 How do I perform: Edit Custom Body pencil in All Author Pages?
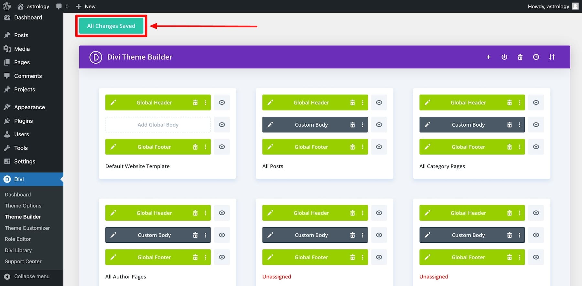point(113,235)
